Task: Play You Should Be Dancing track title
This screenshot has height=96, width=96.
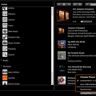Action: (x=79, y=67)
